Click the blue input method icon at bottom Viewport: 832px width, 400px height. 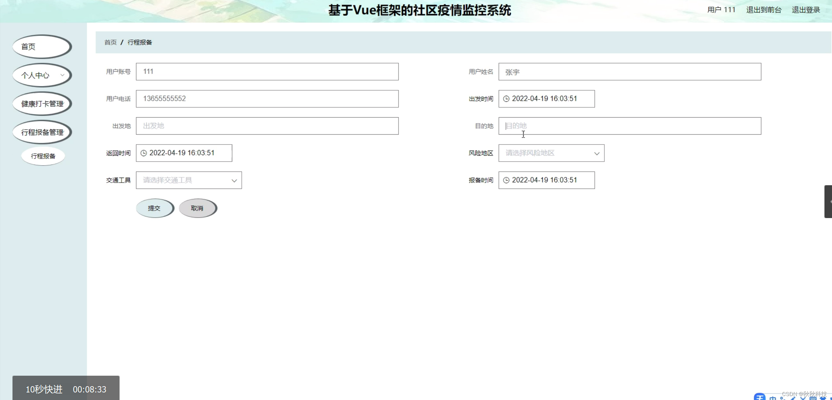pyautogui.click(x=759, y=397)
